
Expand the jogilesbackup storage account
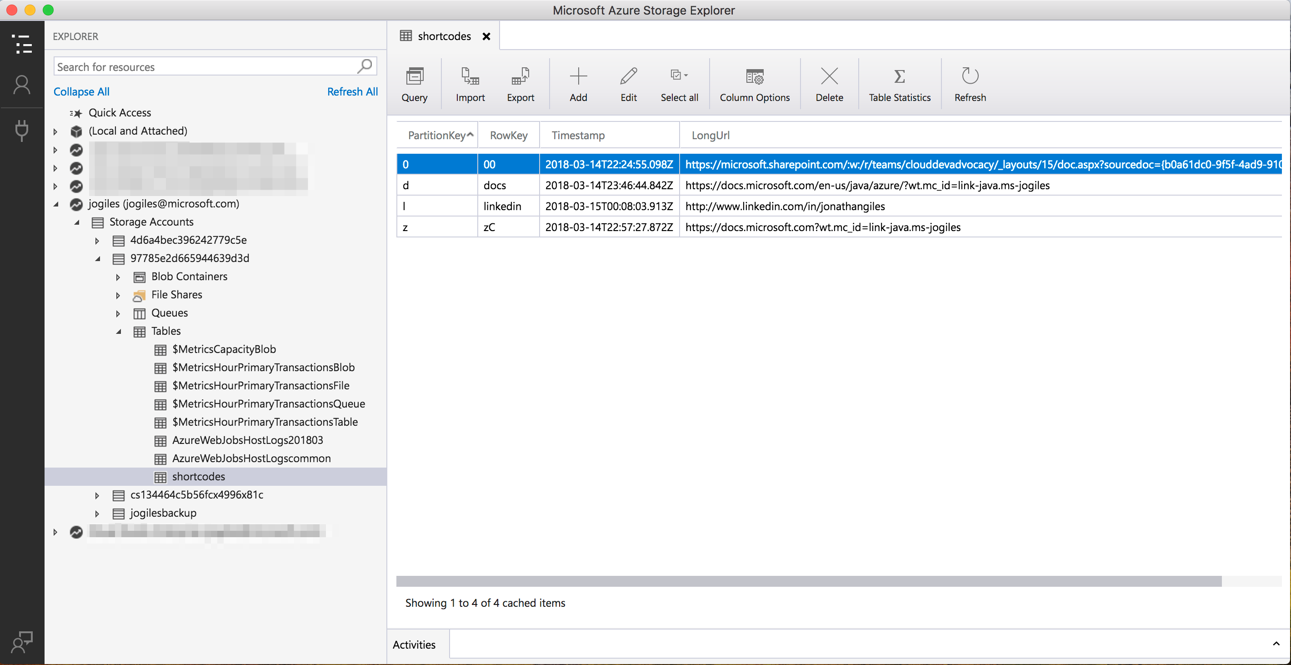(97, 514)
